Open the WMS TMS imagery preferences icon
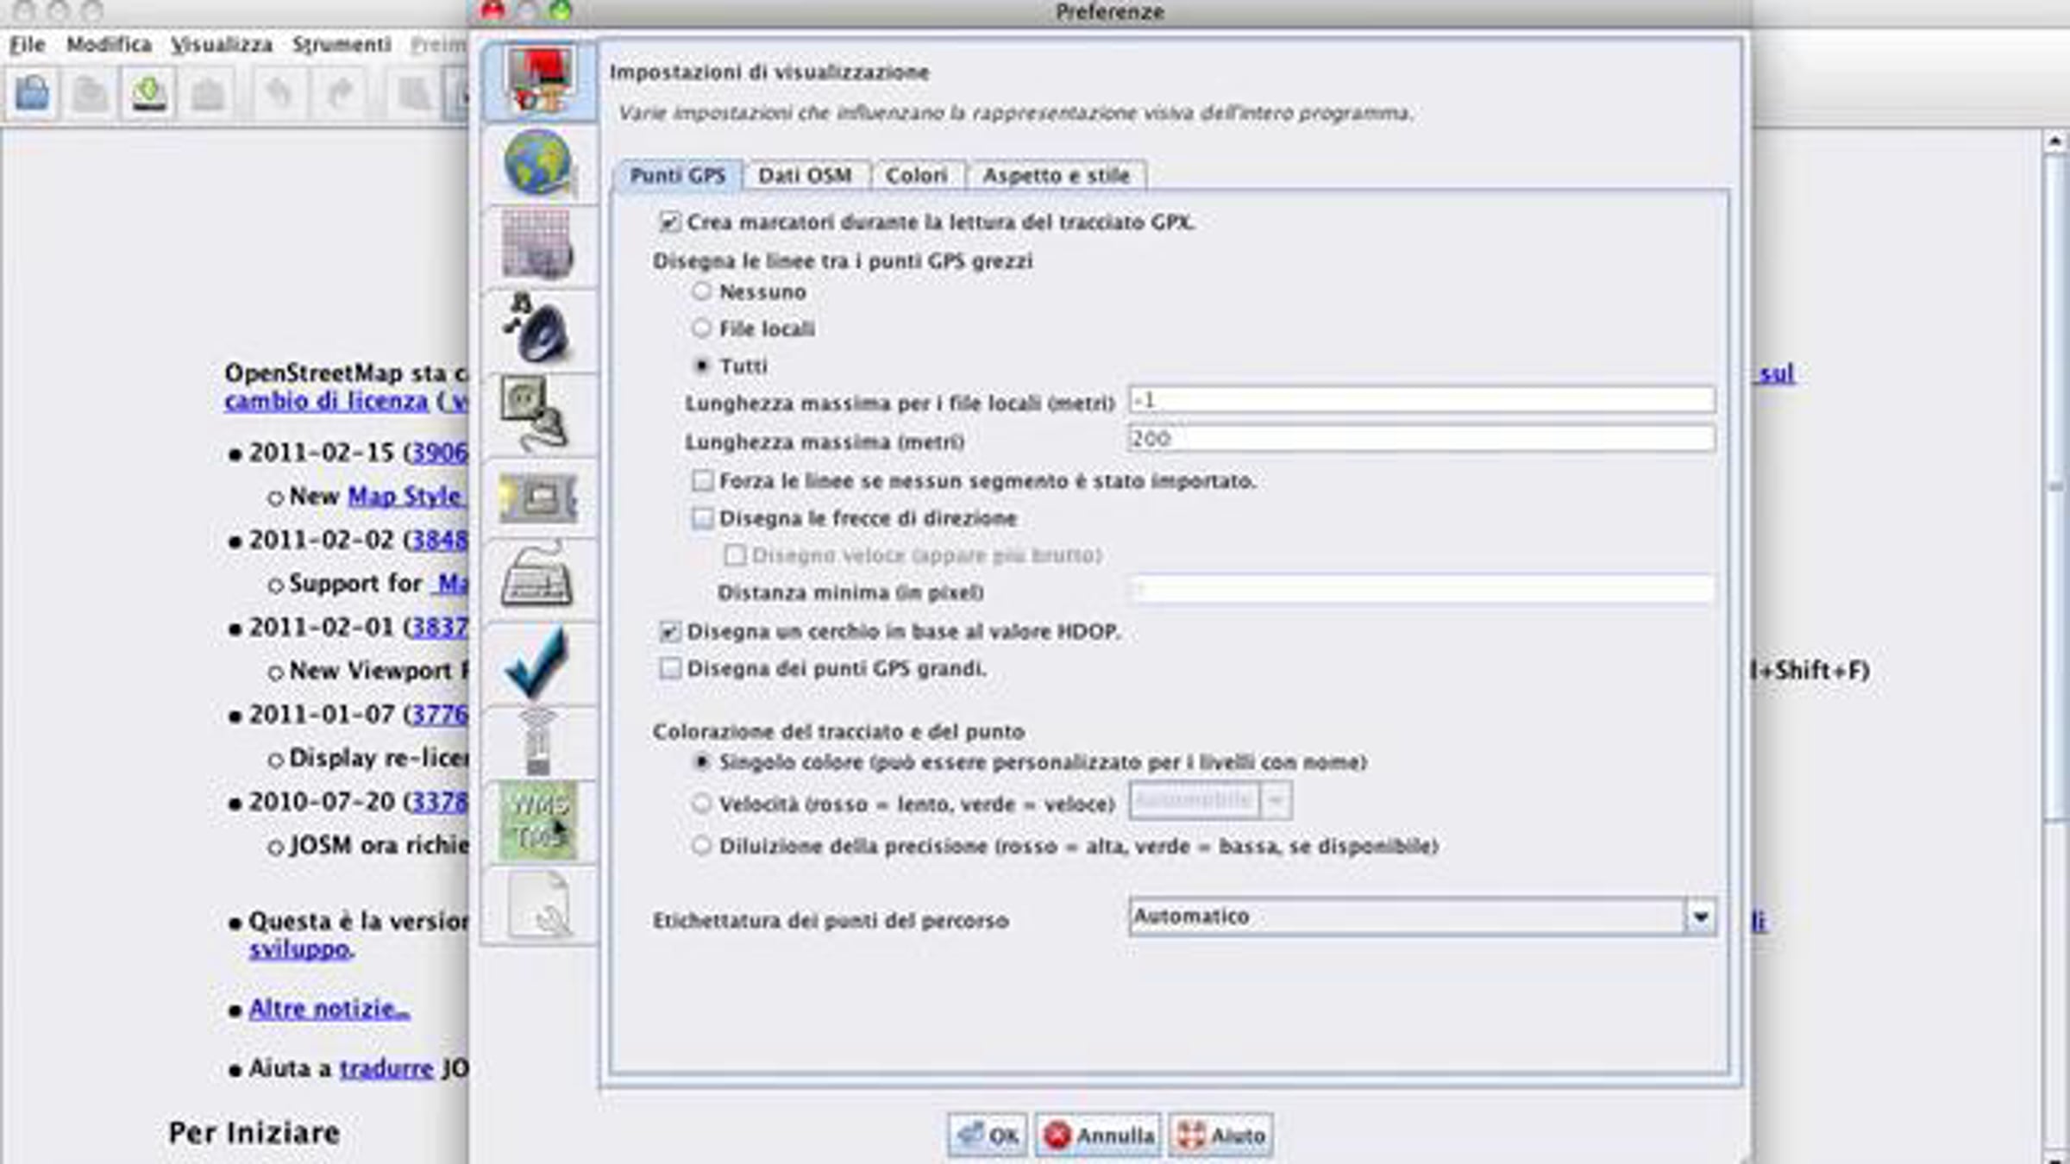 [538, 821]
